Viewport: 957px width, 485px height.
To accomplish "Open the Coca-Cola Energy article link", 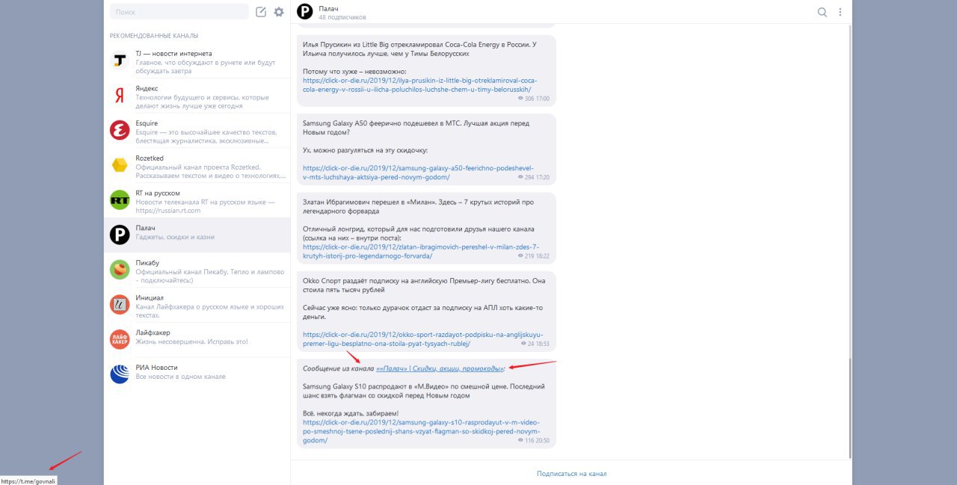I will [419, 84].
